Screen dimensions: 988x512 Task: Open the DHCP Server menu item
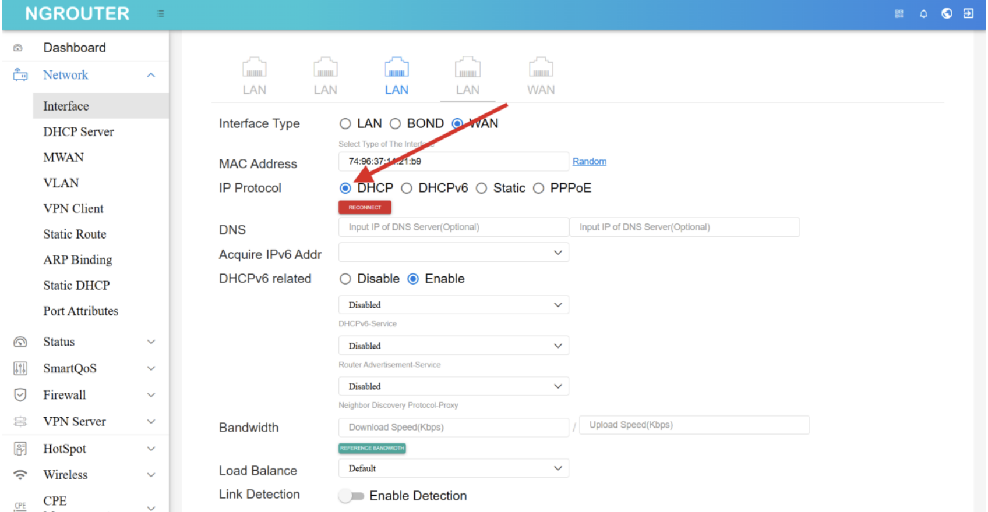pyautogui.click(x=78, y=132)
